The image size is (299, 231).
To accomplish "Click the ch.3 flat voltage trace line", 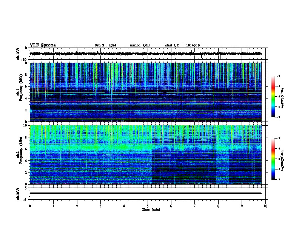I will tap(145, 193).
